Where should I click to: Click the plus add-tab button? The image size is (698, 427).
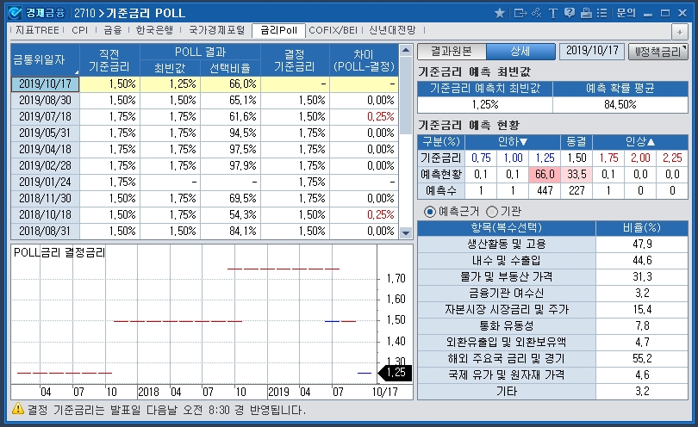(x=680, y=32)
